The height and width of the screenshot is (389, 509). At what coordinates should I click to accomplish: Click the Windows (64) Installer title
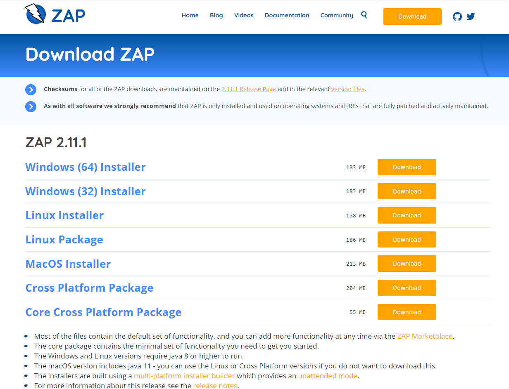pyautogui.click(x=86, y=167)
